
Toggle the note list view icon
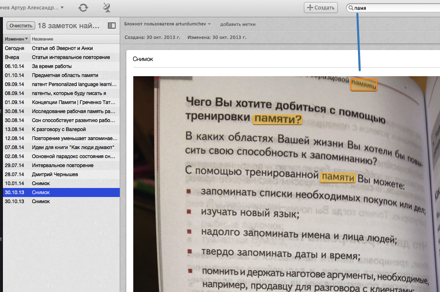tap(111, 25)
